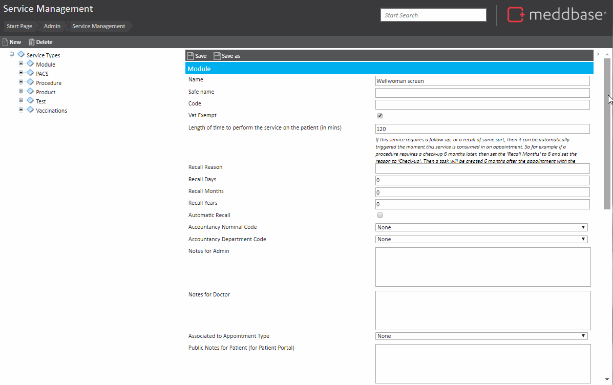Image resolution: width=613 pixels, height=385 pixels.
Task: Click the Service Types root diamond icon
Action: coord(21,55)
